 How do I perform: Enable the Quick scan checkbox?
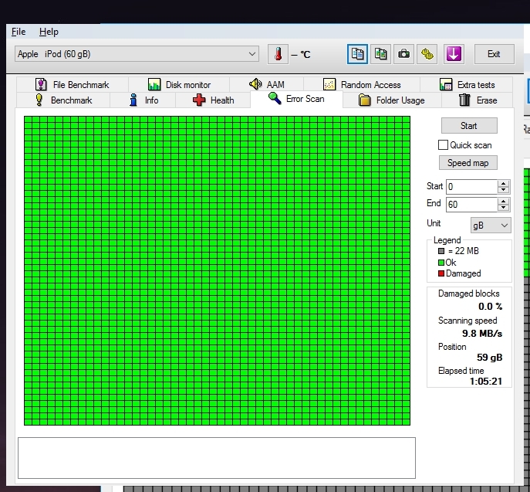point(443,145)
